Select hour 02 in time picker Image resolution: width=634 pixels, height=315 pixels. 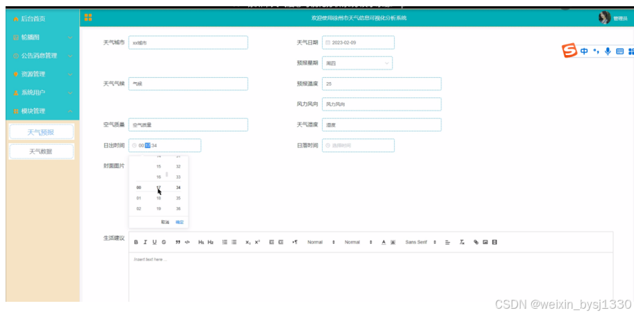click(139, 209)
